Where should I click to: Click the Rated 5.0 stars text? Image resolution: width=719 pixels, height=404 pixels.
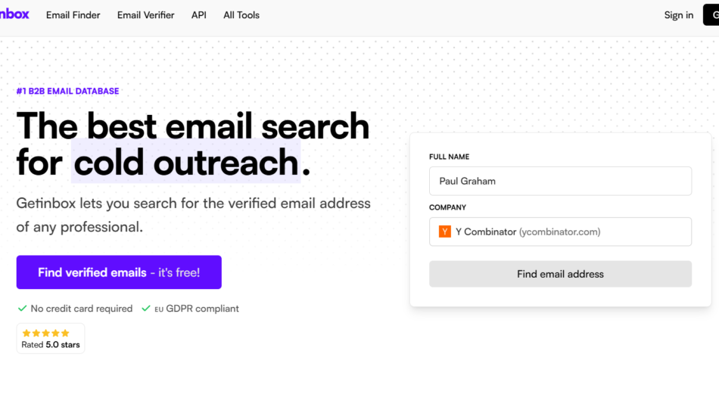tap(50, 345)
